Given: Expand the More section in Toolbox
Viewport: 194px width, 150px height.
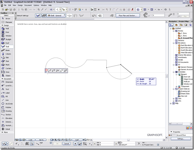Looking at the screenshot, I should 2,132.
